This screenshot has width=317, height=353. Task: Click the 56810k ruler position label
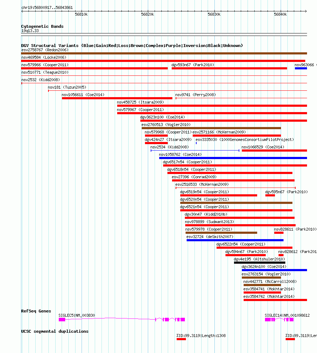click(x=81, y=14)
